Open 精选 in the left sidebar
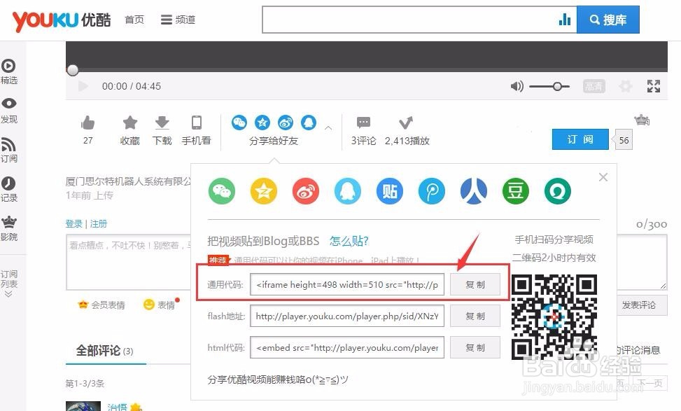The image size is (681, 411). pos(8,71)
